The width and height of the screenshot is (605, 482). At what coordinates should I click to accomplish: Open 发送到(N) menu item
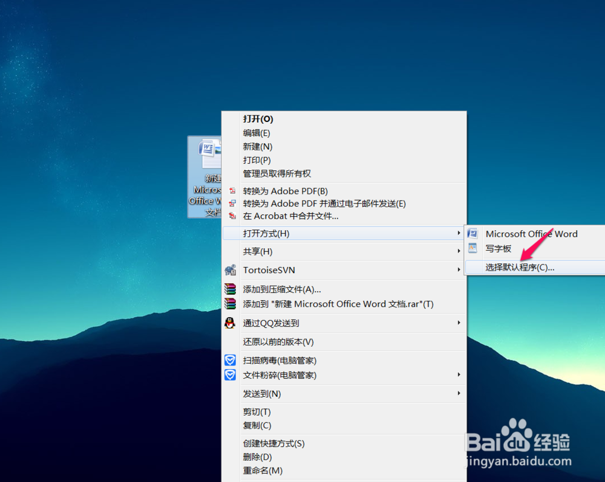[344, 394]
